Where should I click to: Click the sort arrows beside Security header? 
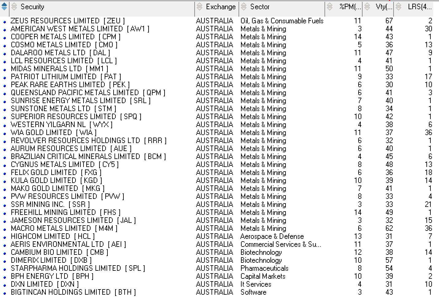(x=14, y=6)
